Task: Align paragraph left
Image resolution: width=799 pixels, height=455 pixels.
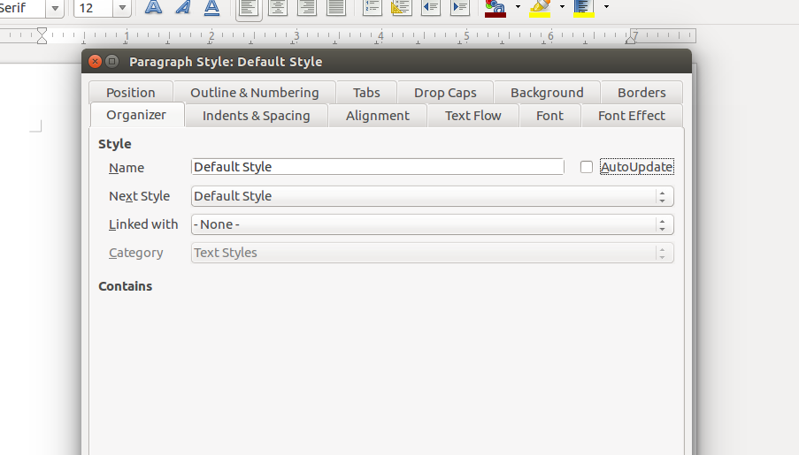Action: 250,8
